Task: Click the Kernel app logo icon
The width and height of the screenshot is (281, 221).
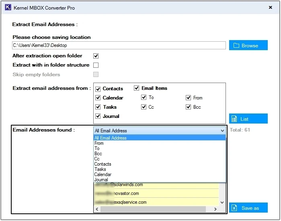Action: [x=8, y=8]
